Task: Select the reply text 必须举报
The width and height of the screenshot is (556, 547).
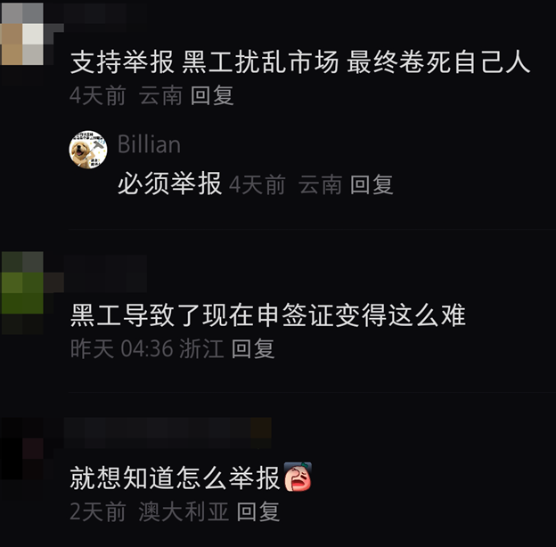Action: pyautogui.click(x=169, y=184)
